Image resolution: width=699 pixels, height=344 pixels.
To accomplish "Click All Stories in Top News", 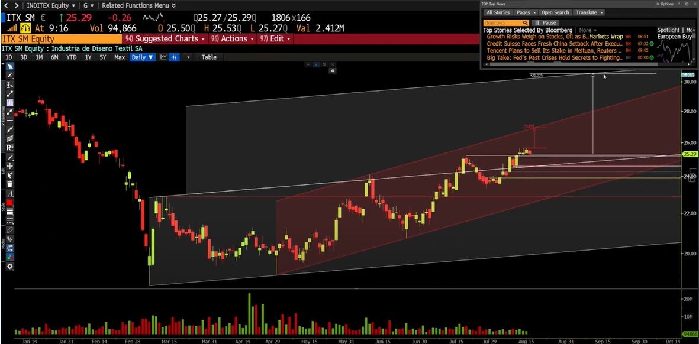I will click(498, 12).
